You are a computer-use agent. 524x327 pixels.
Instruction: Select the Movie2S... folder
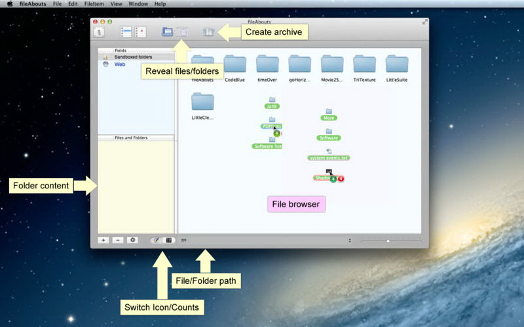pyautogui.click(x=332, y=64)
